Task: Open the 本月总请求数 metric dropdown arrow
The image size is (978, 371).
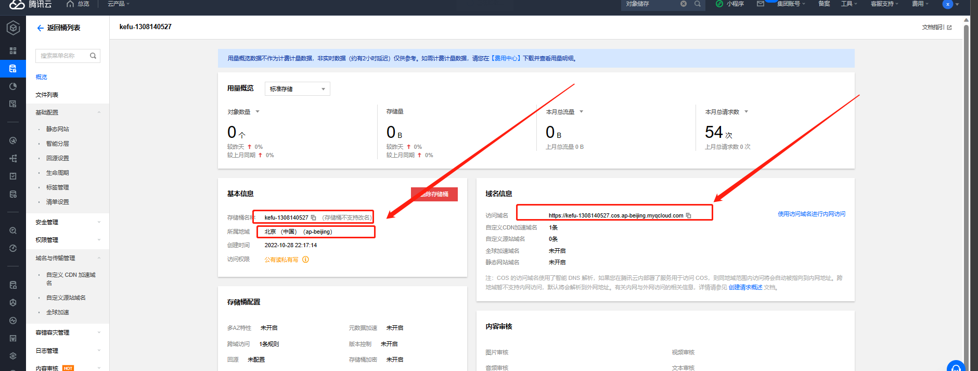Action: [x=746, y=112]
